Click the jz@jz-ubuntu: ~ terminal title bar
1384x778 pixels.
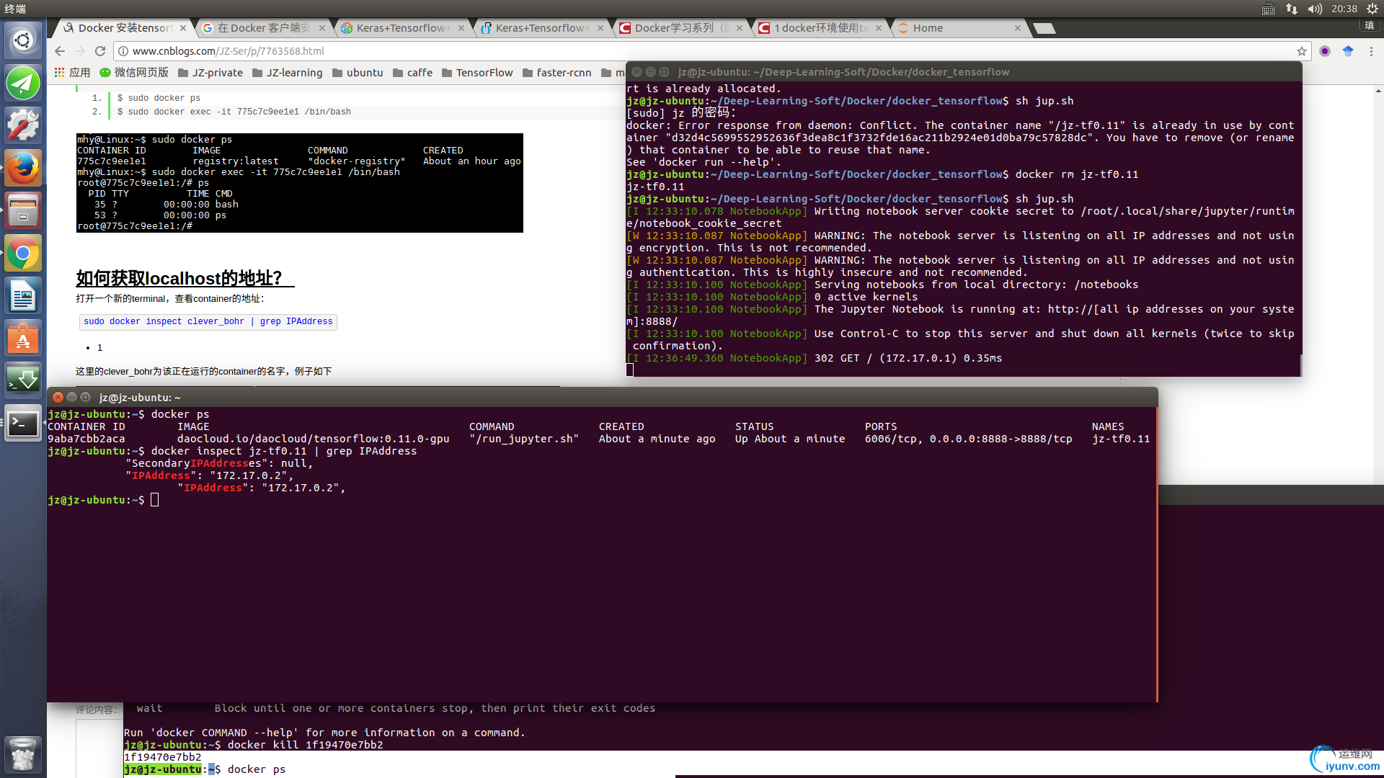(x=602, y=397)
